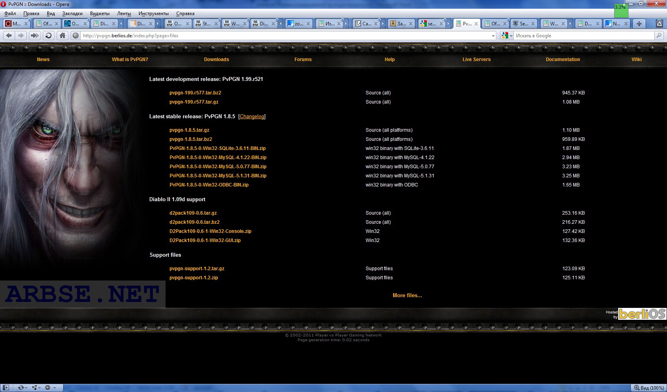This screenshot has width=667, height=392.
Task: Open the Закладки menu
Action: pos(72,13)
